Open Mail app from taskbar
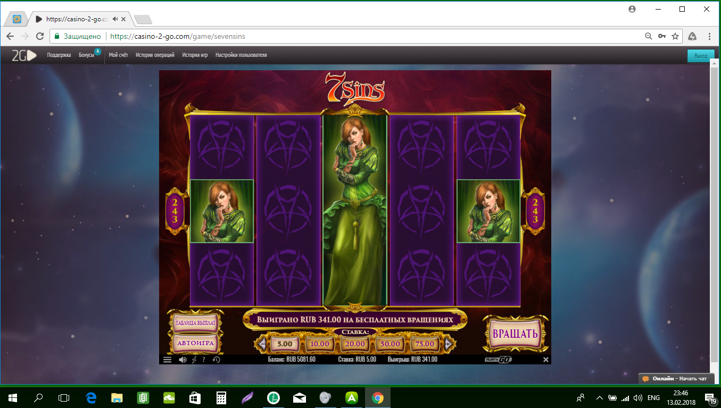 pos(300,397)
